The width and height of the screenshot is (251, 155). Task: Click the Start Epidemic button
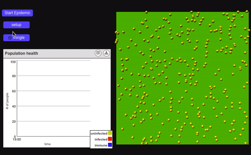18,13
